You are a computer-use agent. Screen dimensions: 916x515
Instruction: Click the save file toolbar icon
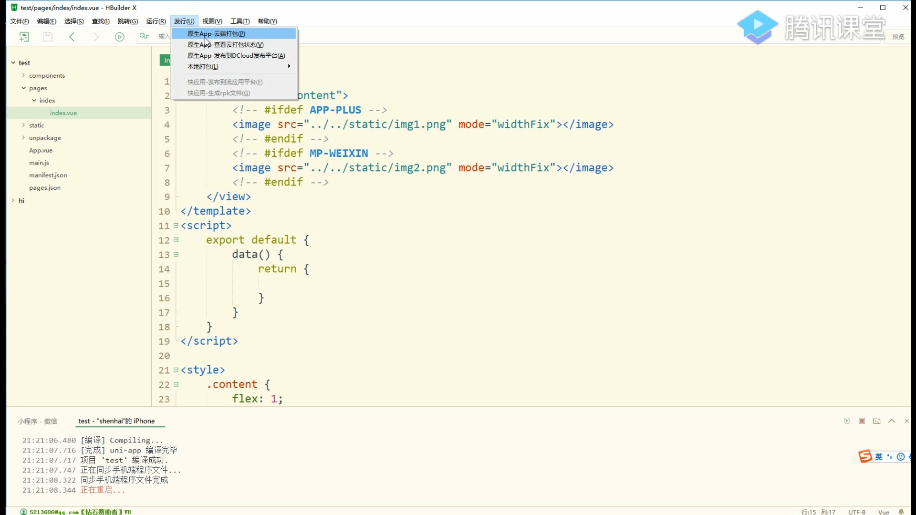tap(48, 37)
